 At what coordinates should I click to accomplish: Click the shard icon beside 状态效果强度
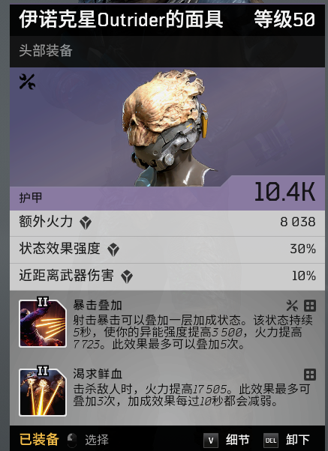tap(113, 249)
